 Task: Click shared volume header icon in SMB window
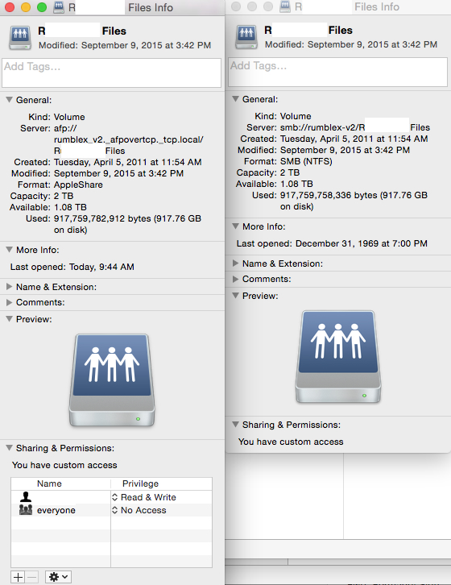coord(246,37)
